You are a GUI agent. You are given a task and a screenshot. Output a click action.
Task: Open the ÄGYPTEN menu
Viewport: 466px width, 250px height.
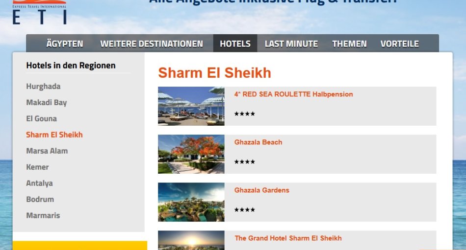click(64, 44)
